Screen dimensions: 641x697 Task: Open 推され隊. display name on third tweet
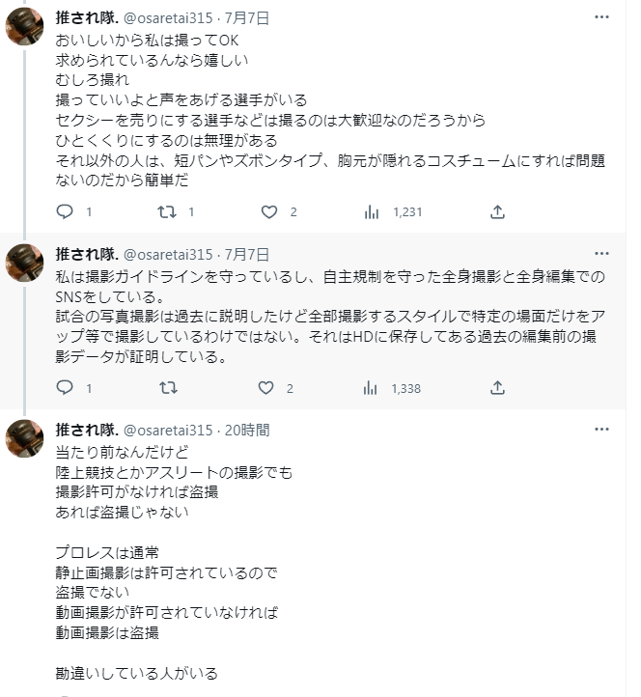87,430
